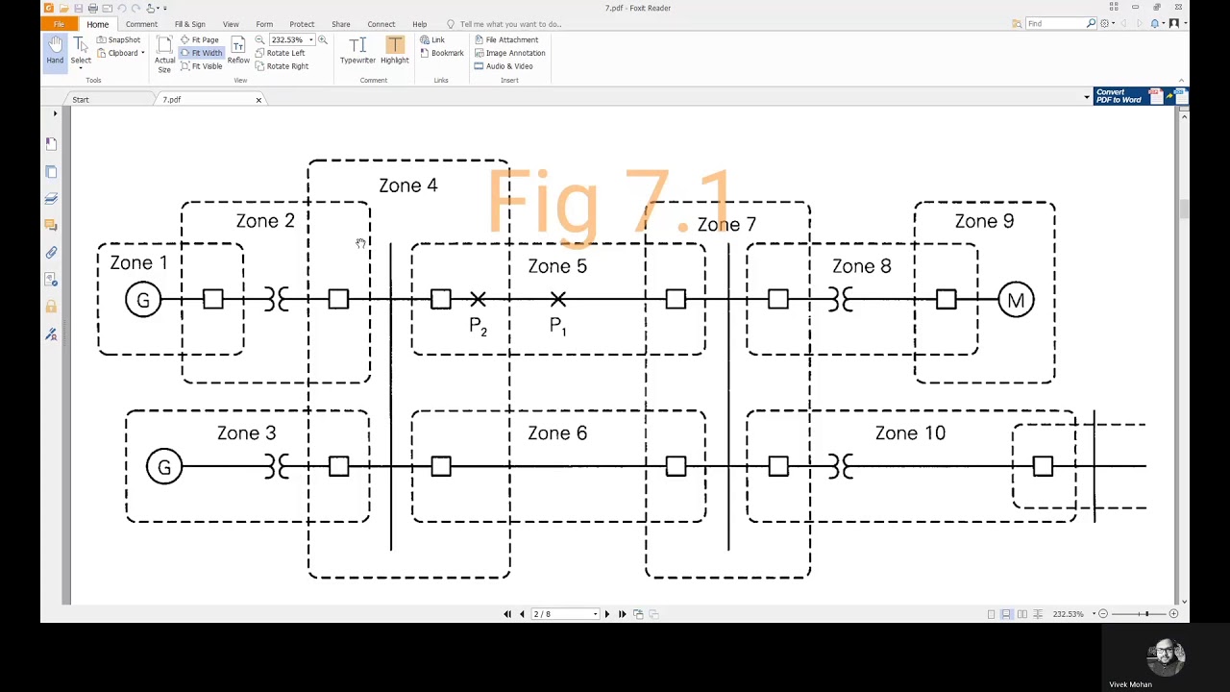Open the document tab list dropdown arrow
The image size is (1230, 692).
(1087, 97)
